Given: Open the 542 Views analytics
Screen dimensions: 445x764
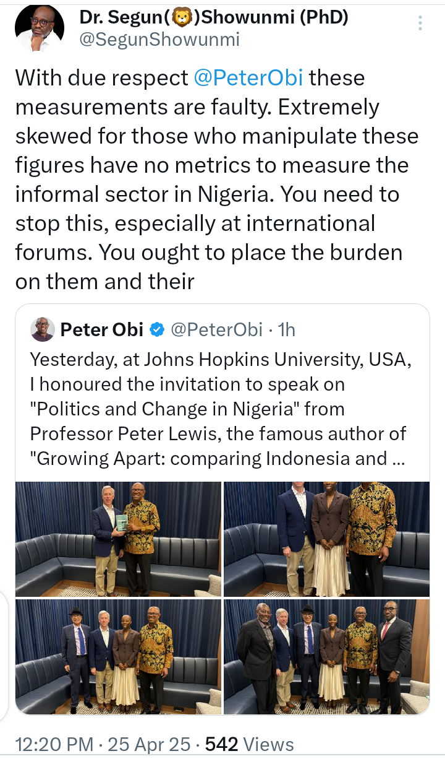Looking at the screenshot, I should pos(250,744).
